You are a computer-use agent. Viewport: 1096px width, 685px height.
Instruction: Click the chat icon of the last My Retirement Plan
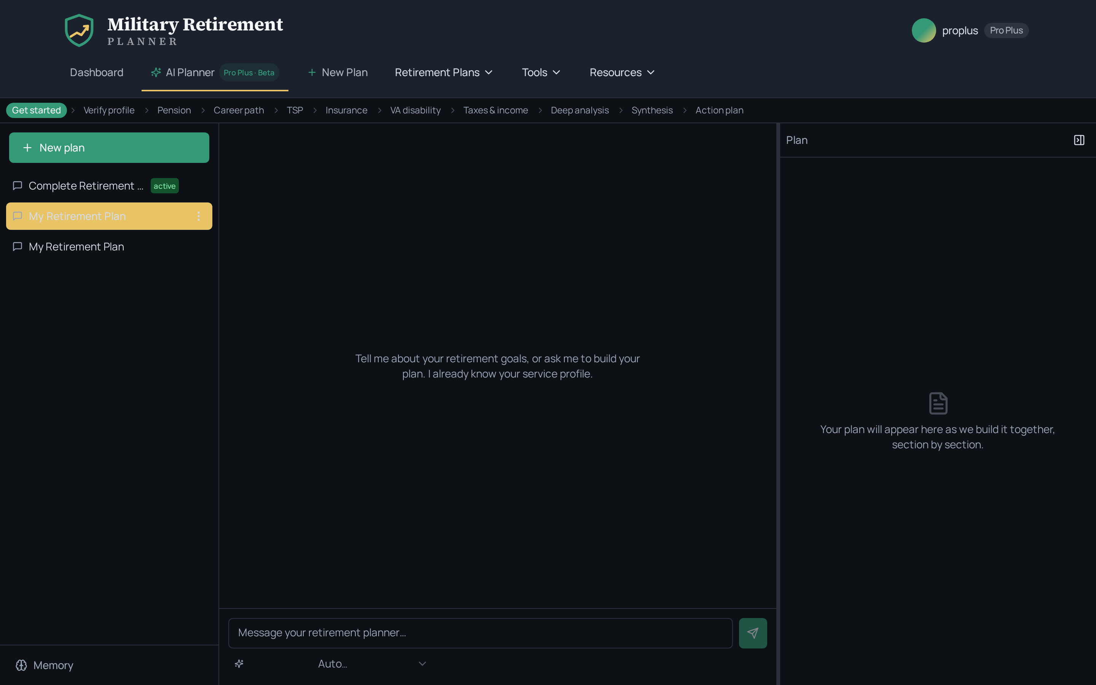click(18, 247)
